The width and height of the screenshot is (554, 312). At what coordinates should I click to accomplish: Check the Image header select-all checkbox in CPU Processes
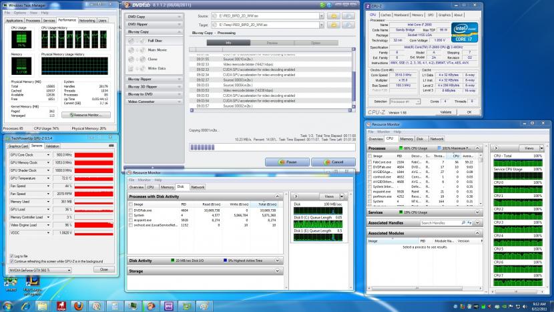(370, 156)
